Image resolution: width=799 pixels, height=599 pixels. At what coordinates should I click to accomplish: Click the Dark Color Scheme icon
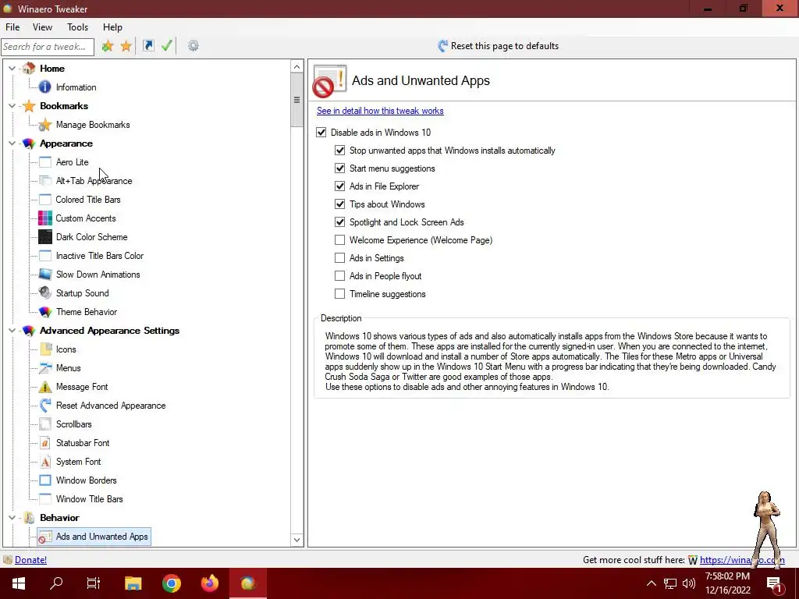pos(44,237)
